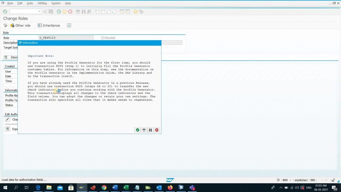This screenshot has height=192, width=341.
Task: Click the Save disk icon in toolbar
Action: pos(51,11)
